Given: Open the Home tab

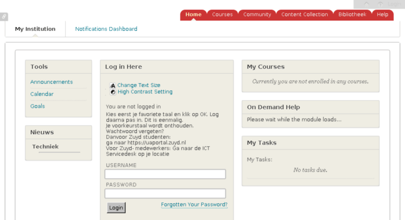Looking at the screenshot, I should coord(193,15).
